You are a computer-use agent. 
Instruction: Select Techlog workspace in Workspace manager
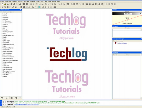(x=122, y=43)
